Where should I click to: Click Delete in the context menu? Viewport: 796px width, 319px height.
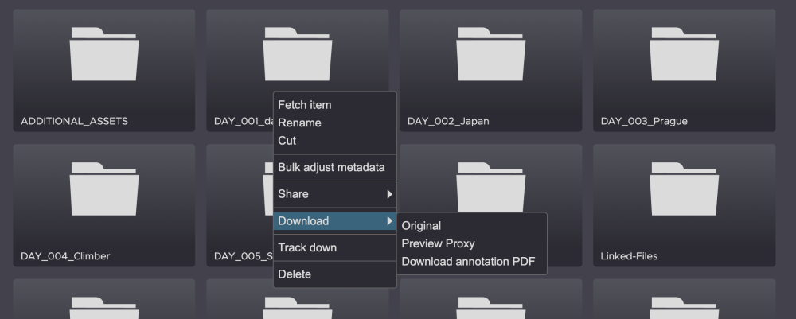click(x=295, y=274)
